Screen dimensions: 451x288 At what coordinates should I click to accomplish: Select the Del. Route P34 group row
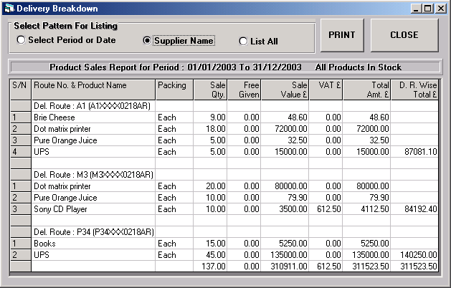pos(224,232)
